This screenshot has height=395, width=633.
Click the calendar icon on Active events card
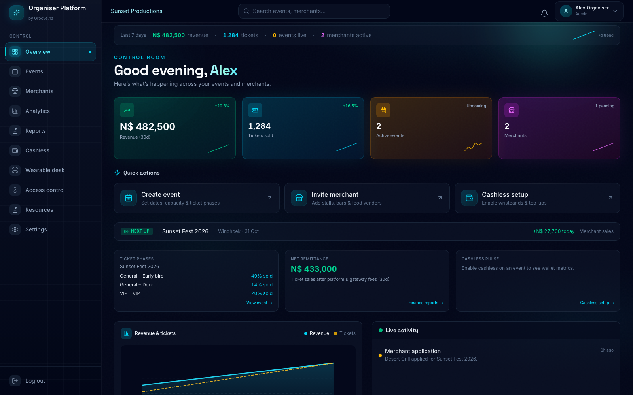coord(383,110)
